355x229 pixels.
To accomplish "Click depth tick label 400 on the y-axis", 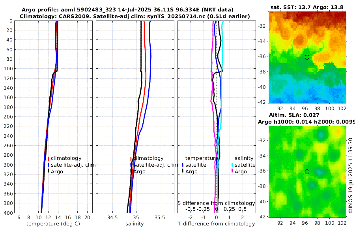I will point(8,213).
